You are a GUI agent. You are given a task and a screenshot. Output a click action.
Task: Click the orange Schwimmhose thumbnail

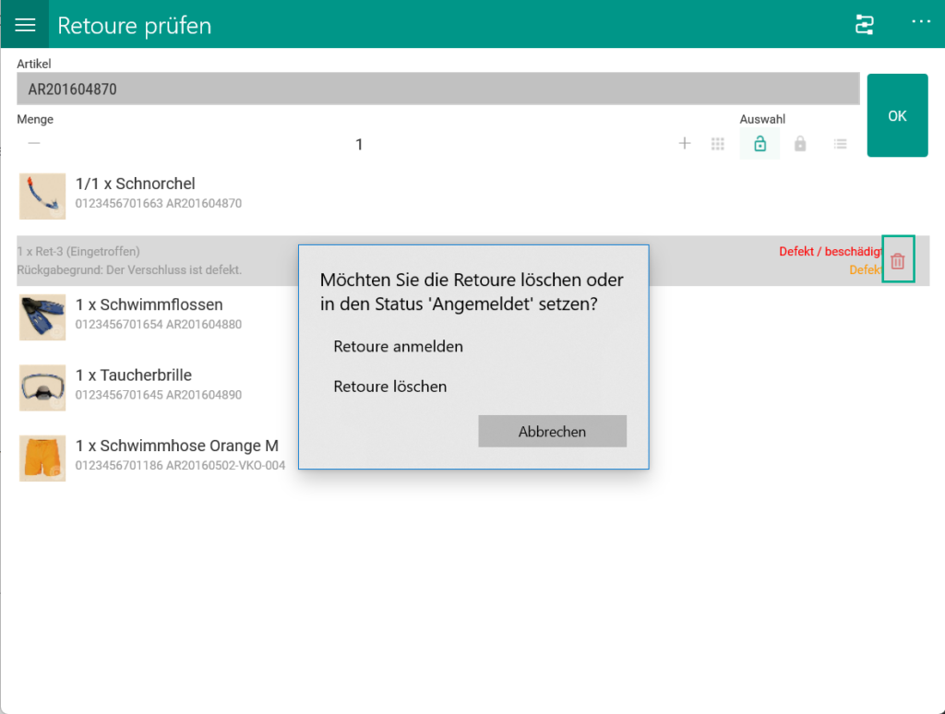coord(42,458)
